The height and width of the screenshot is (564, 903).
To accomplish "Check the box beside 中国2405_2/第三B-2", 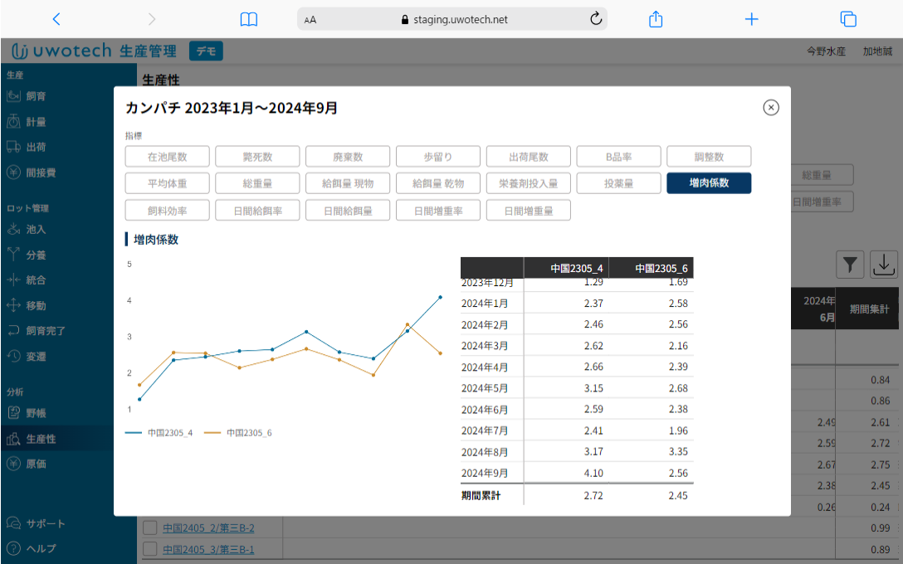I will tap(150, 528).
